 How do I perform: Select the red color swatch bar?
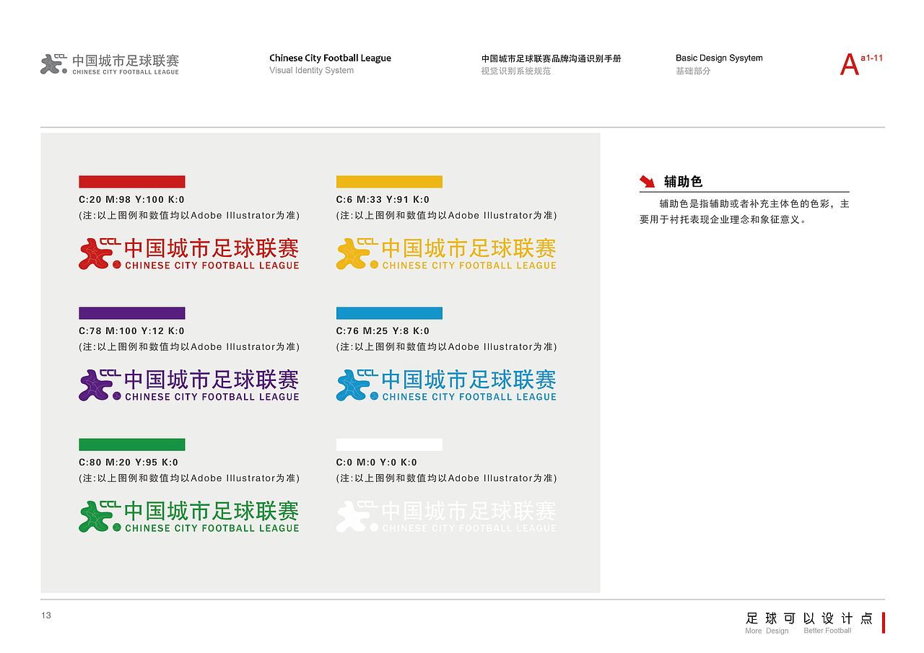(131, 181)
